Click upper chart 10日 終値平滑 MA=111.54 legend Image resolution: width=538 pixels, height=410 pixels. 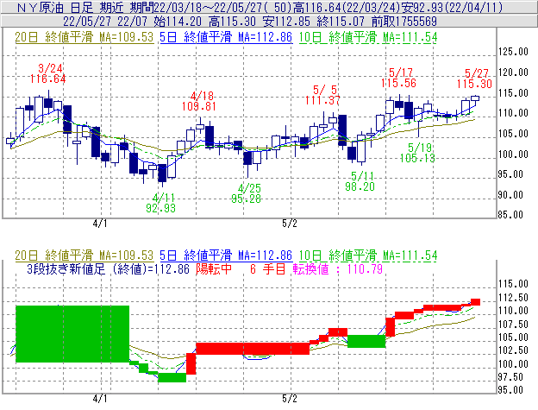368,37
